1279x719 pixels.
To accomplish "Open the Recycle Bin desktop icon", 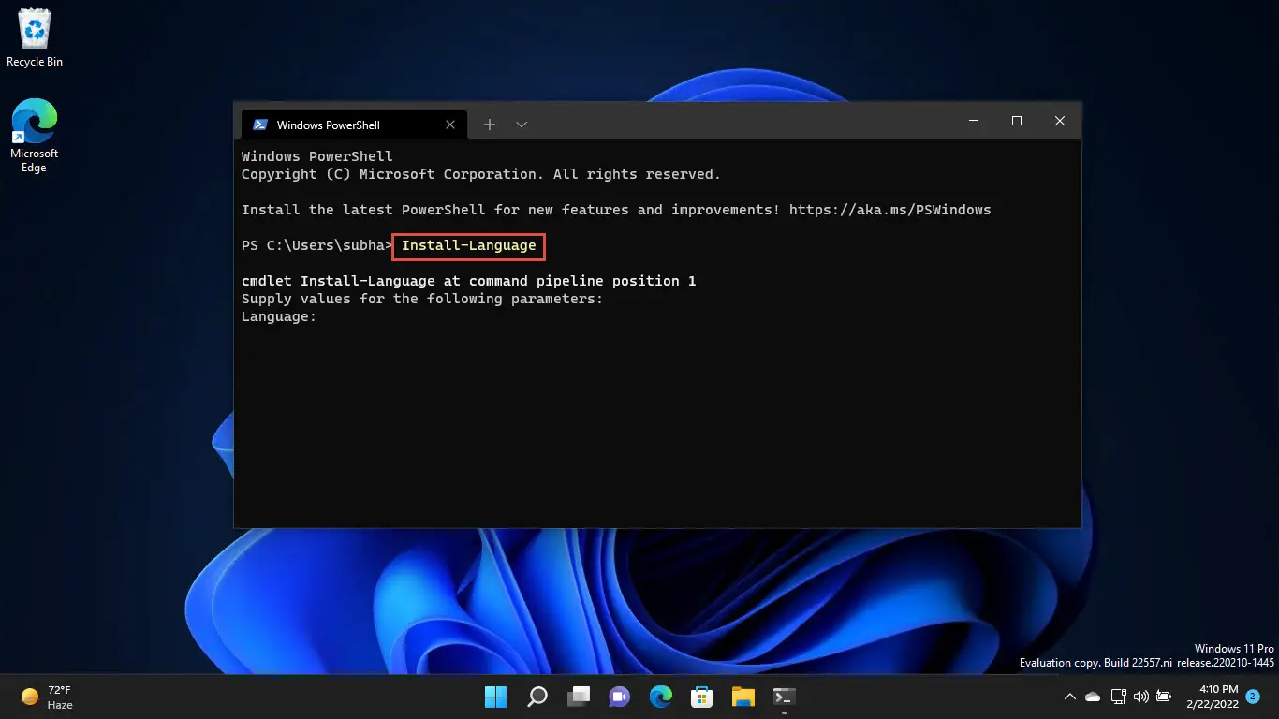I will (x=35, y=38).
